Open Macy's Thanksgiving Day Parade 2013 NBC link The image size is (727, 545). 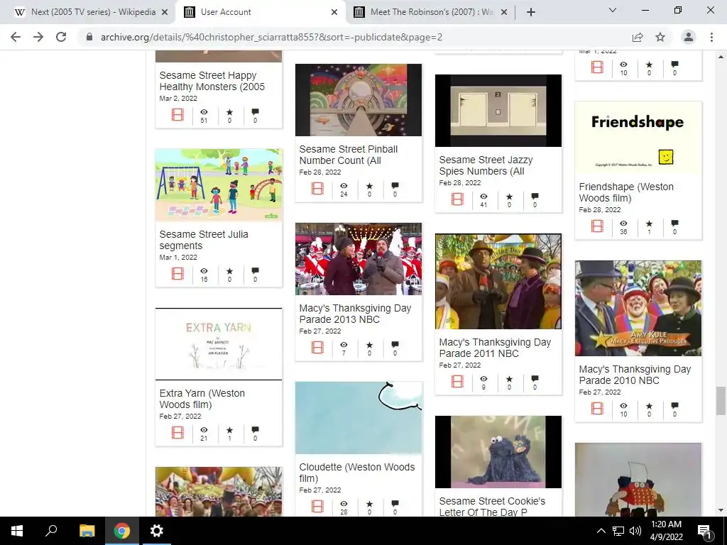[x=355, y=314]
